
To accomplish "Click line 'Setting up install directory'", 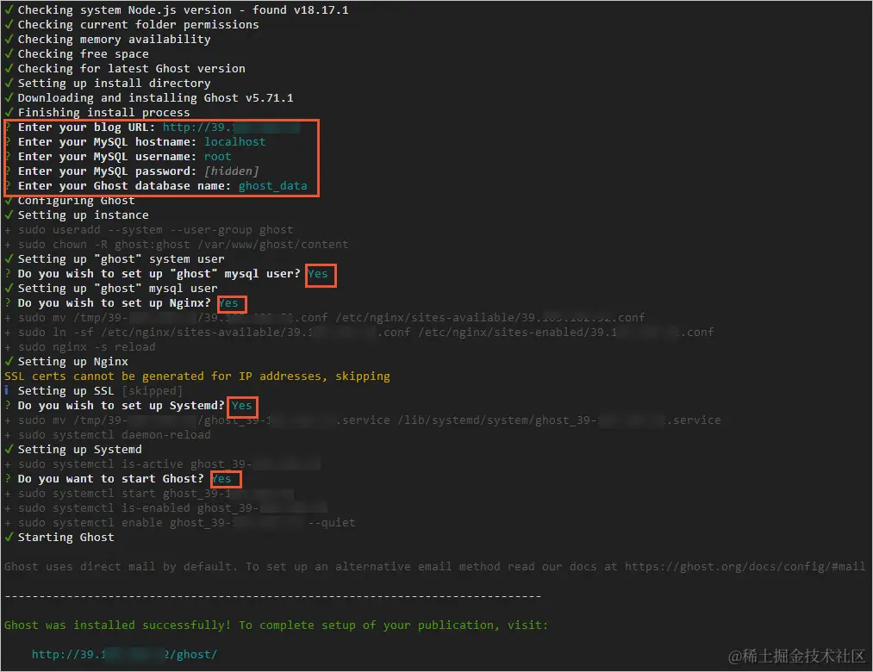I will pos(108,84).
